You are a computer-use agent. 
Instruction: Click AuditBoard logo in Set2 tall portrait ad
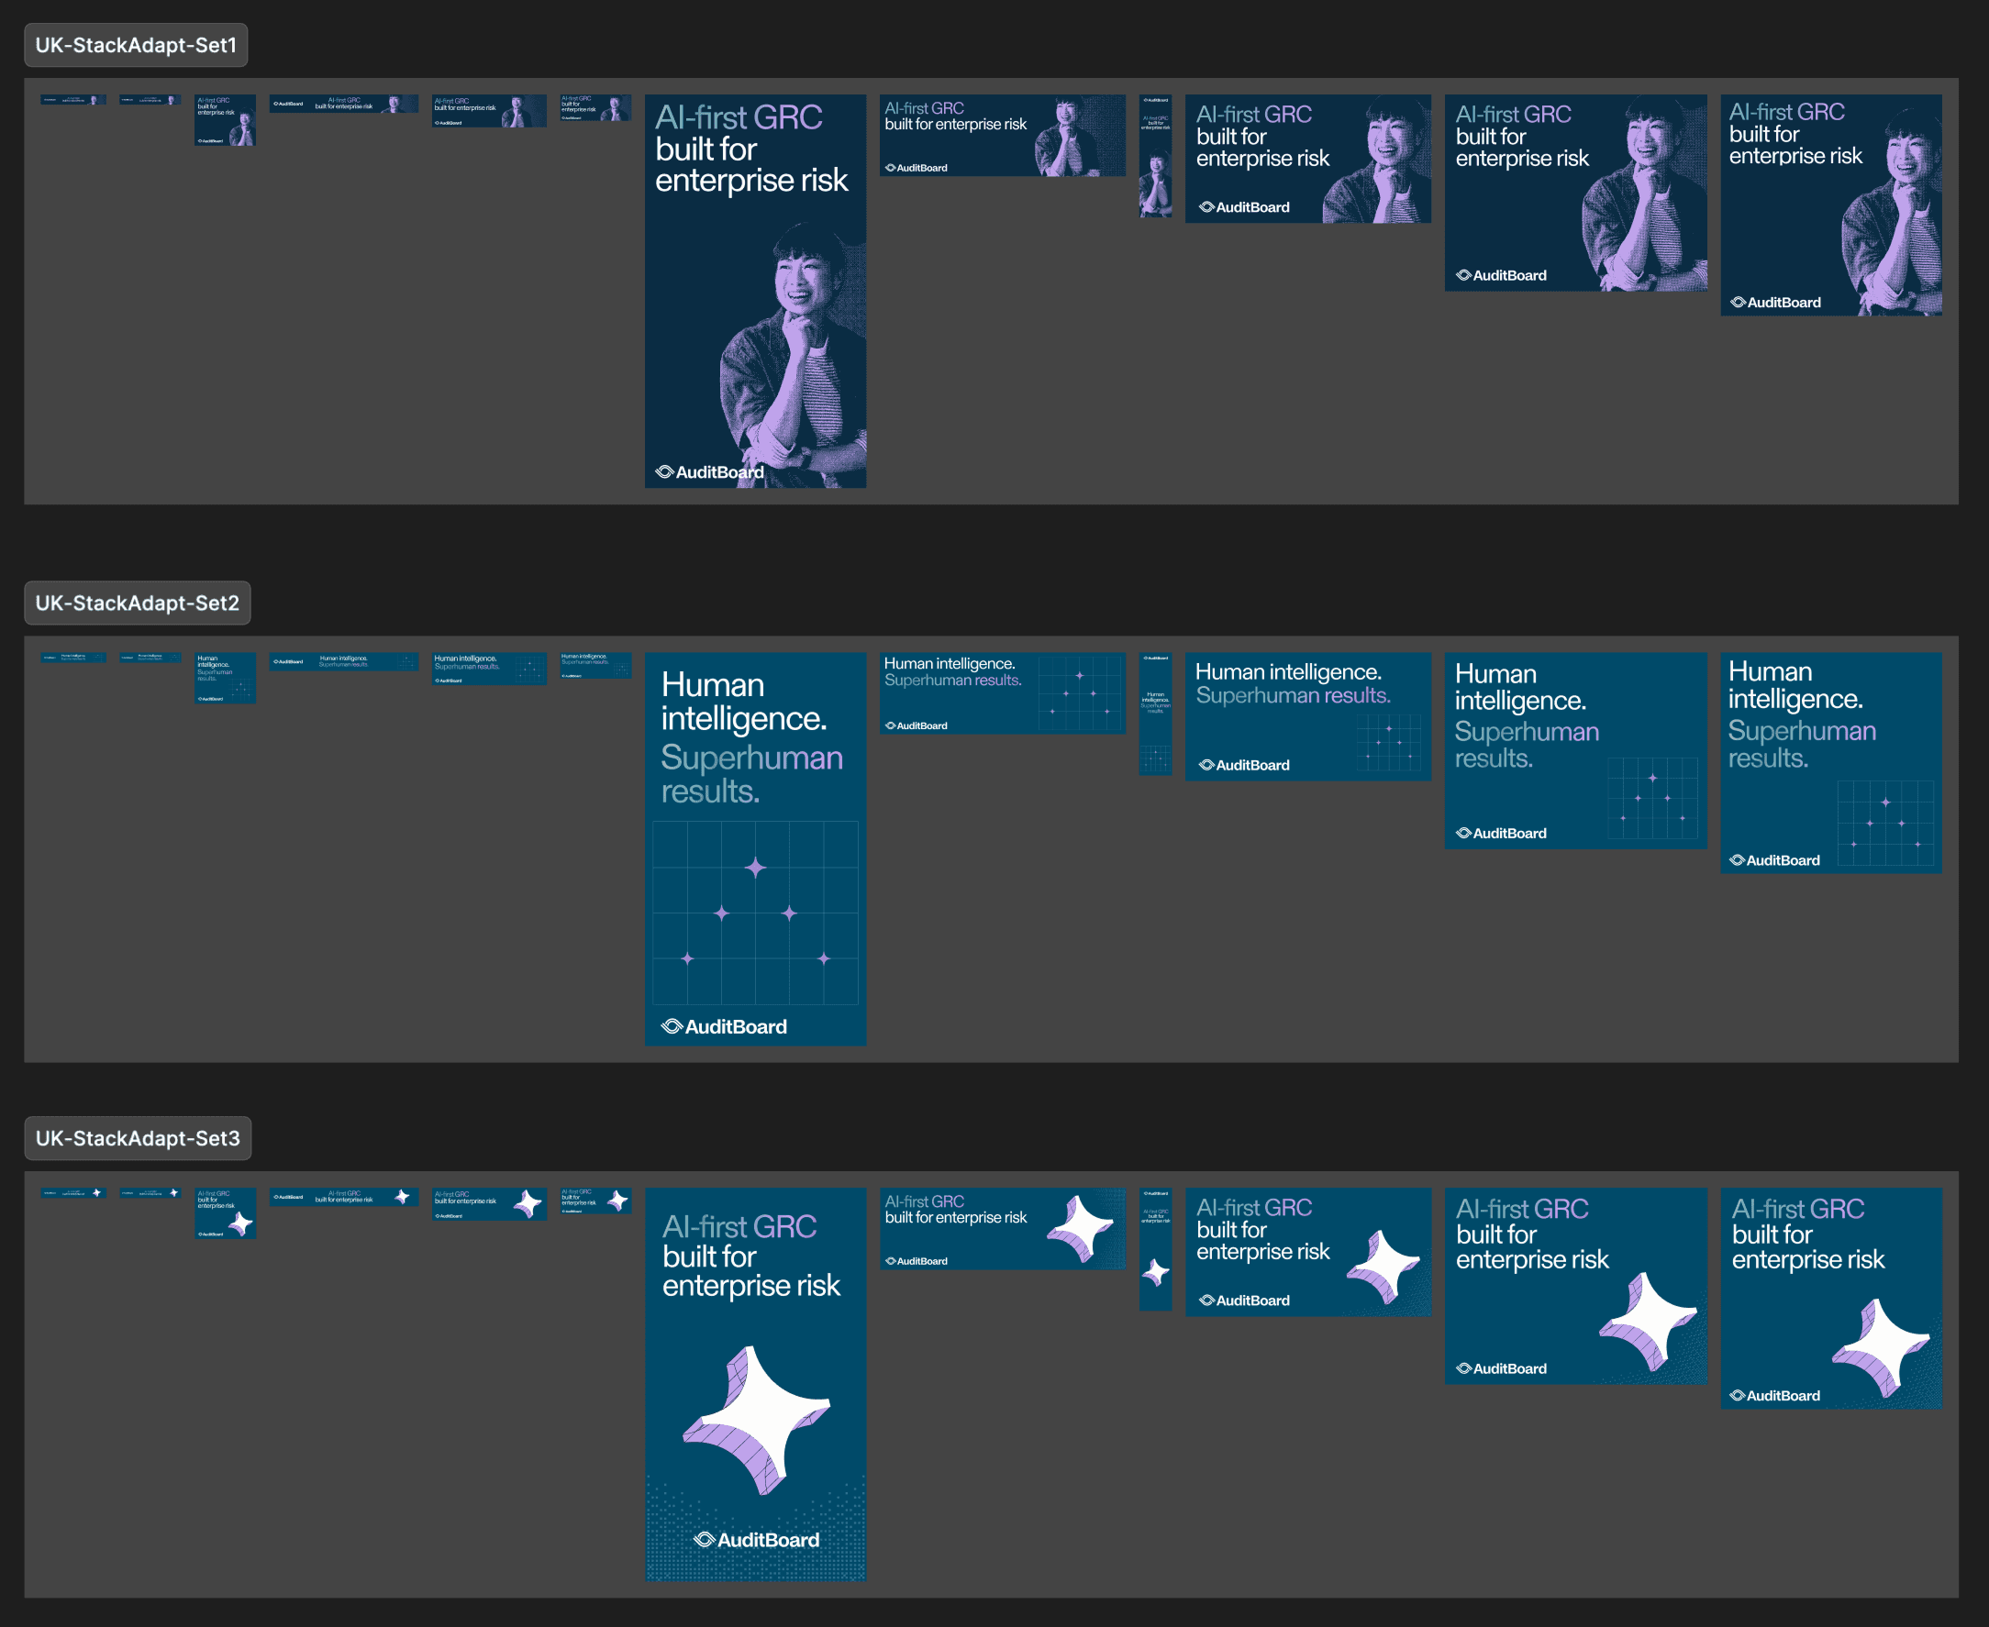point(724,1026)
